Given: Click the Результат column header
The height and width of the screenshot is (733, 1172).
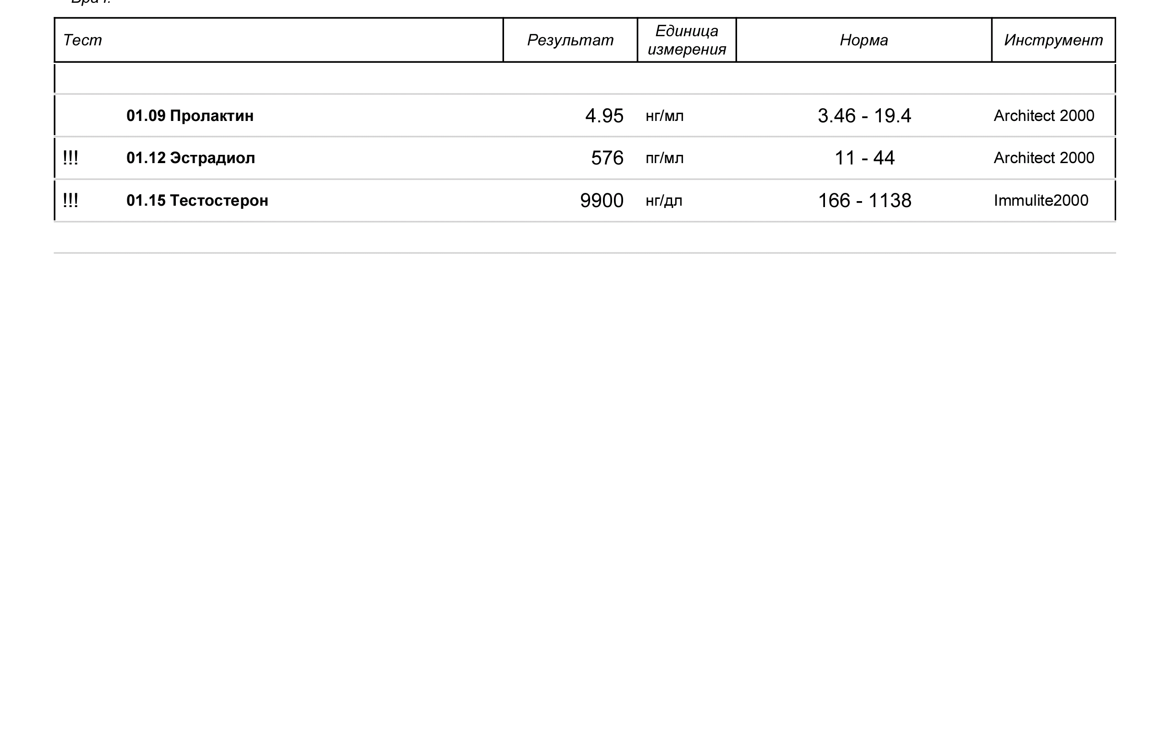Looking at the screenshot, I should coord(570,40).
